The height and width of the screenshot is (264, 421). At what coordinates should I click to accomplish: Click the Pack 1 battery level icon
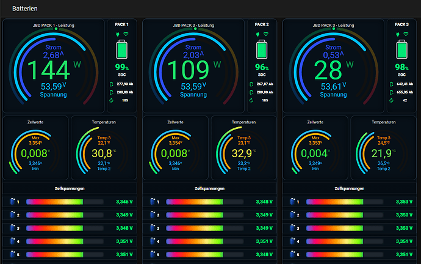point(121,50)
